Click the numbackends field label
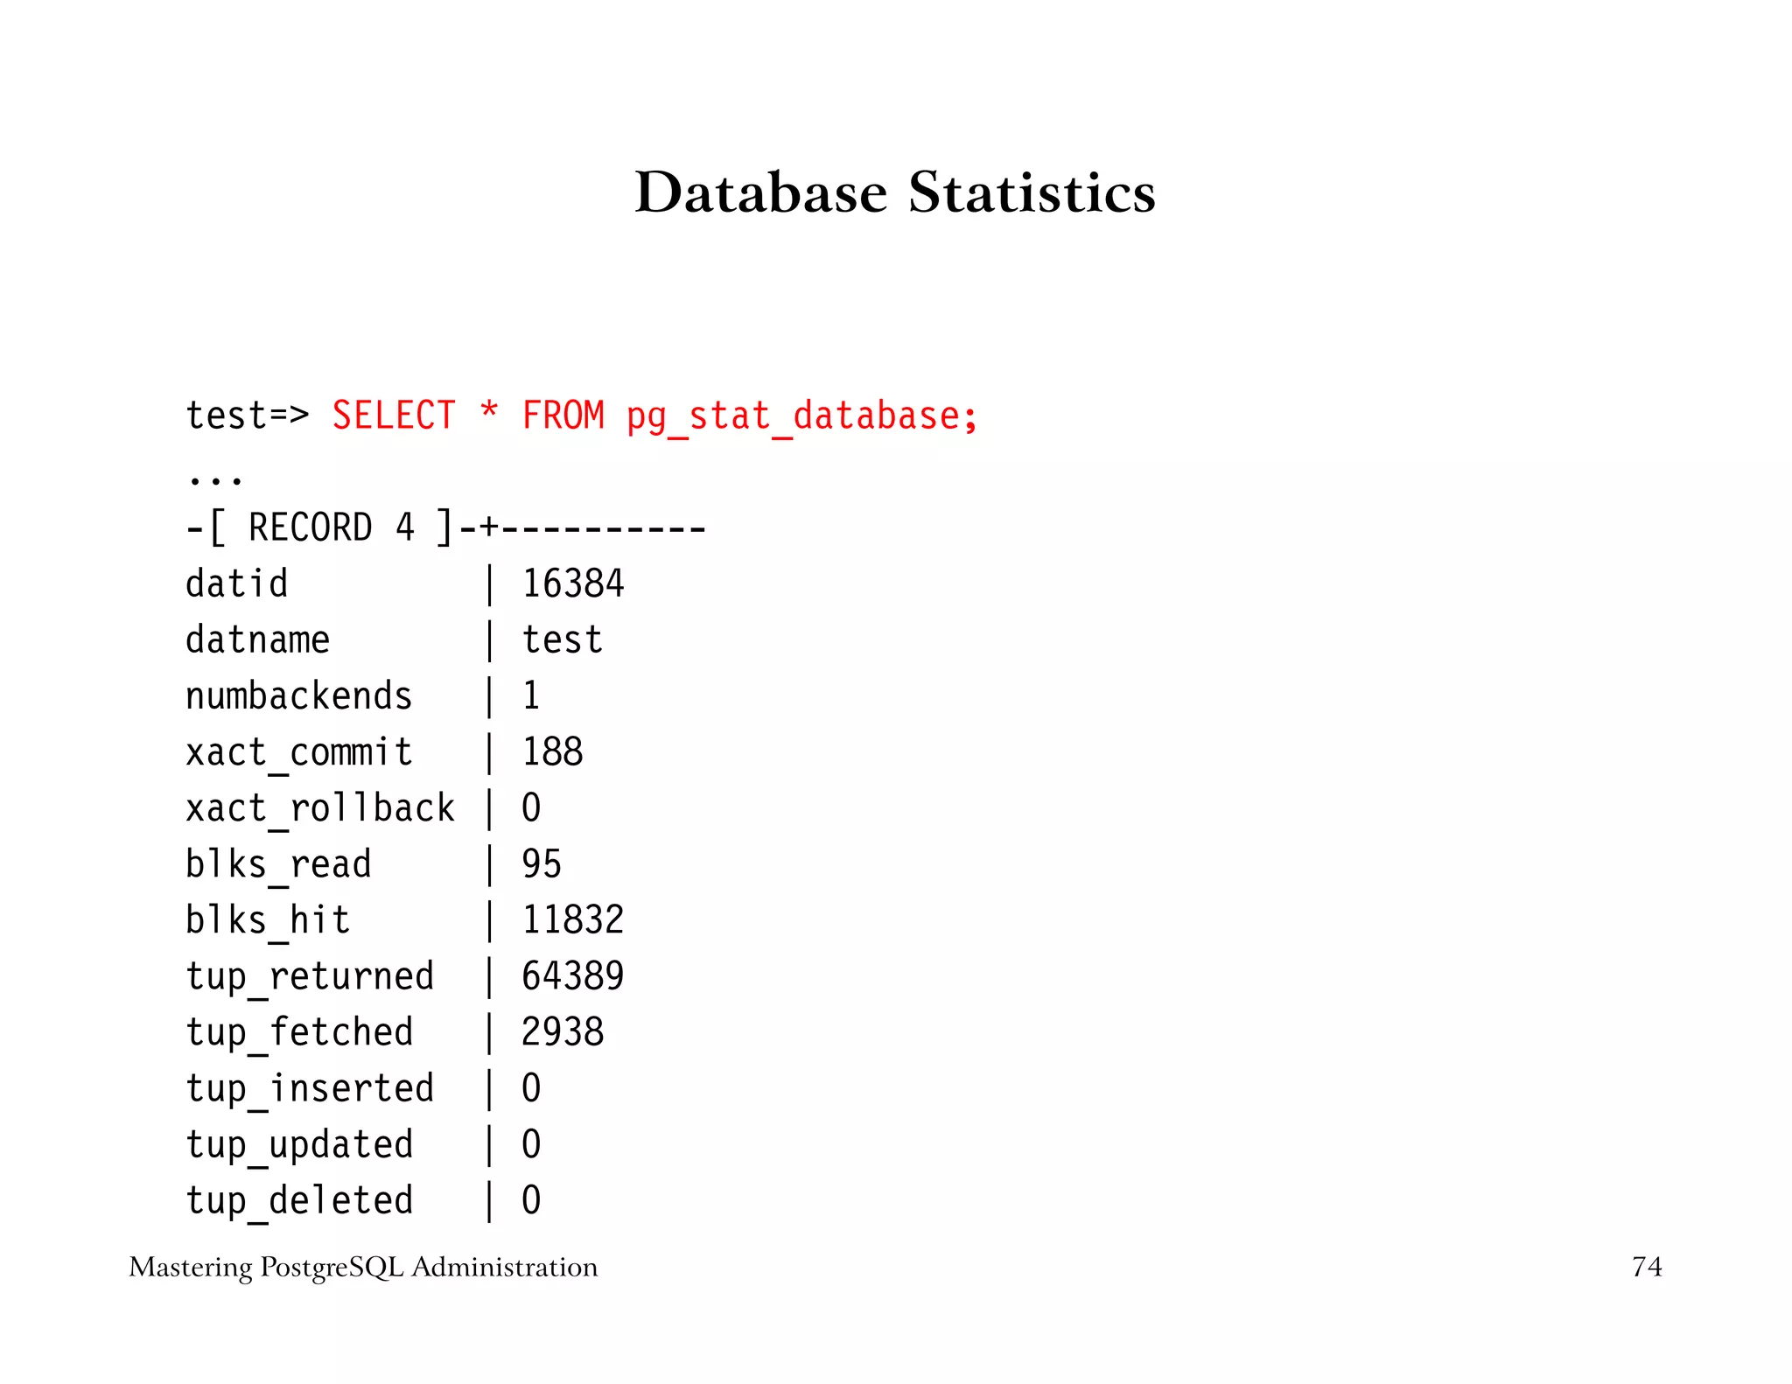 (298, 695)
